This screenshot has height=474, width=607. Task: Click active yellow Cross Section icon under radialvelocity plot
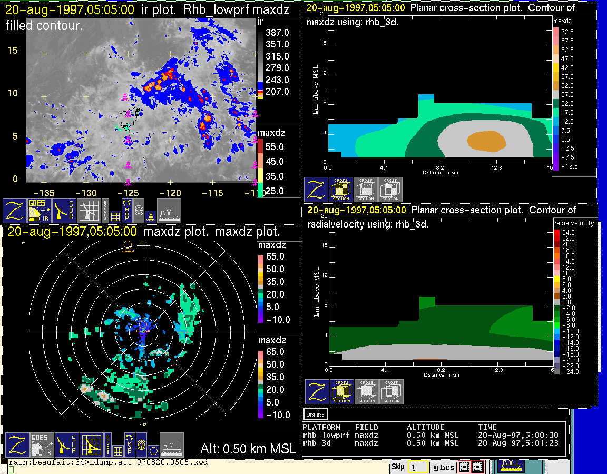[x=342, y=392]
